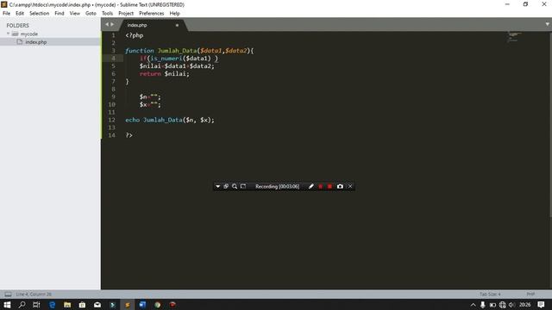Select the mycode folder in sidebar

click(x=28, y=34)
